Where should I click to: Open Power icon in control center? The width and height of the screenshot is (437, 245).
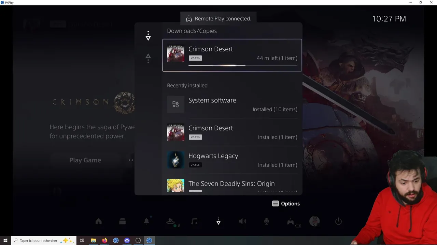point(338,222)
